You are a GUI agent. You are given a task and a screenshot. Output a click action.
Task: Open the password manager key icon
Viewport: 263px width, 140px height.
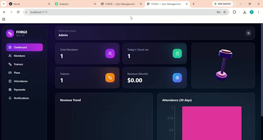(219, 12)
